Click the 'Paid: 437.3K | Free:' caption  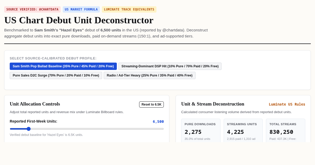(x=283, y=139)
